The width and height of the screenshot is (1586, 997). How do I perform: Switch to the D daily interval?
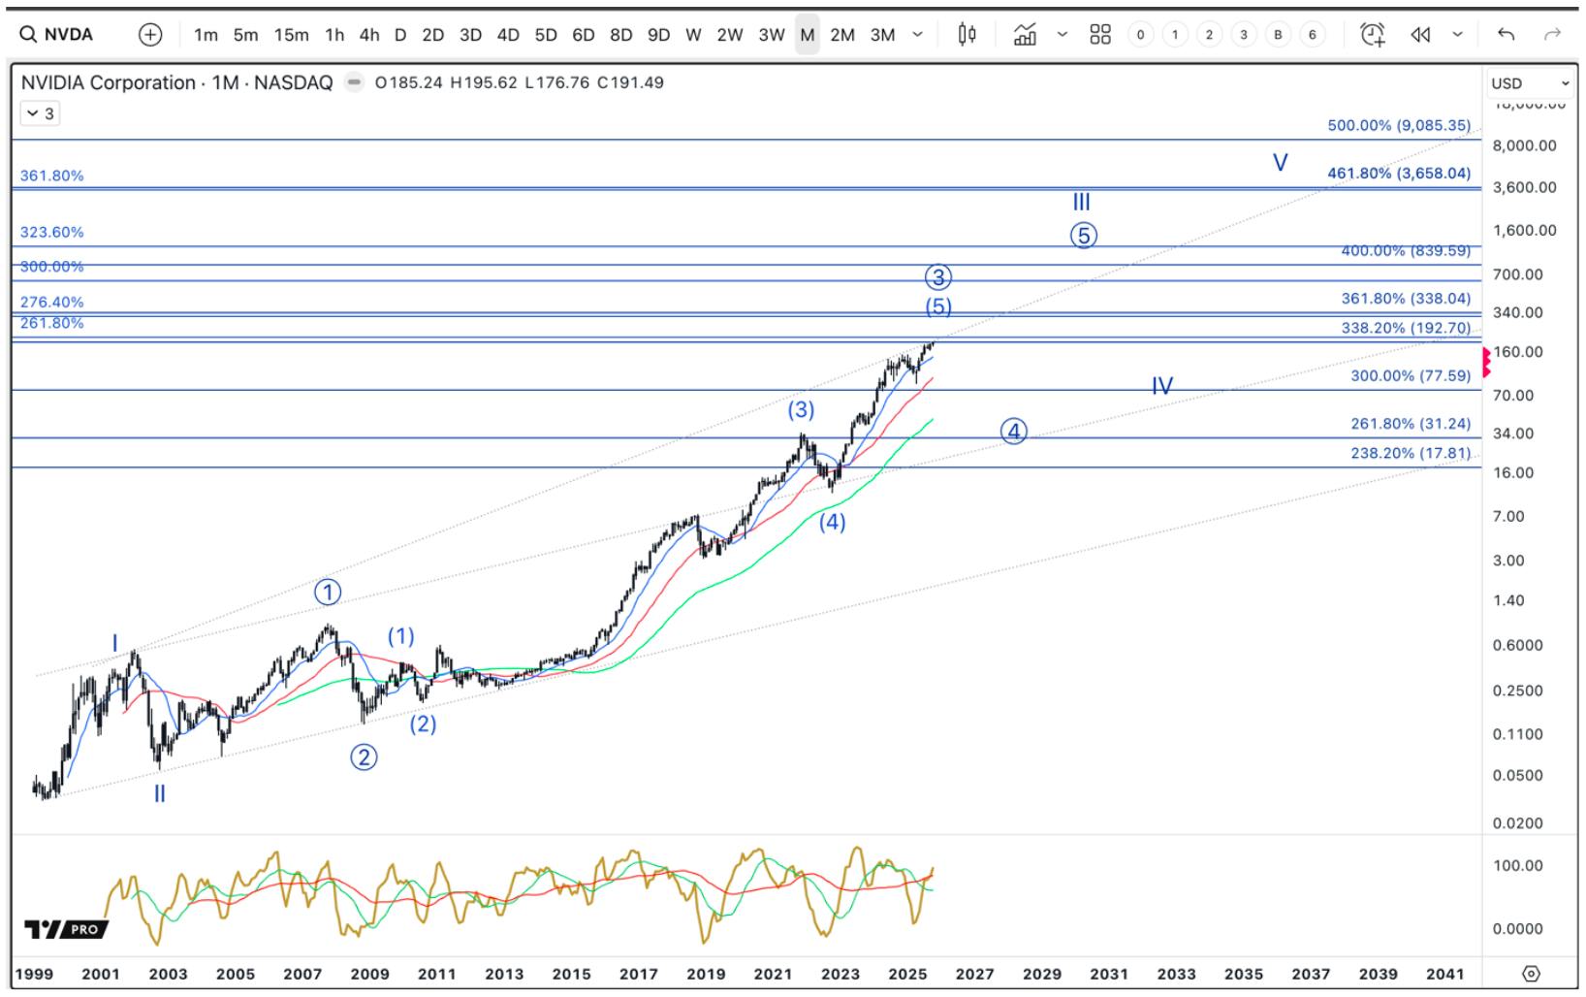tap(400, 35)
